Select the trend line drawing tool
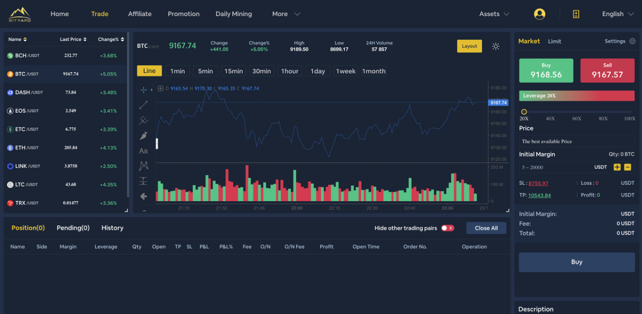 [x=143, y=105]
